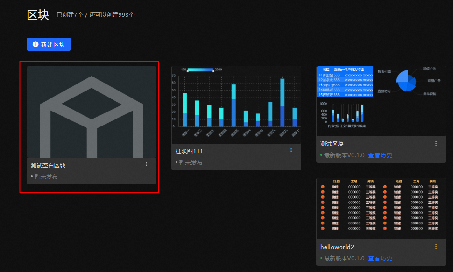Open the 测试空白区块 cube thumbnail
Viewport: 453px width, 272px height.
coord(92,112)
